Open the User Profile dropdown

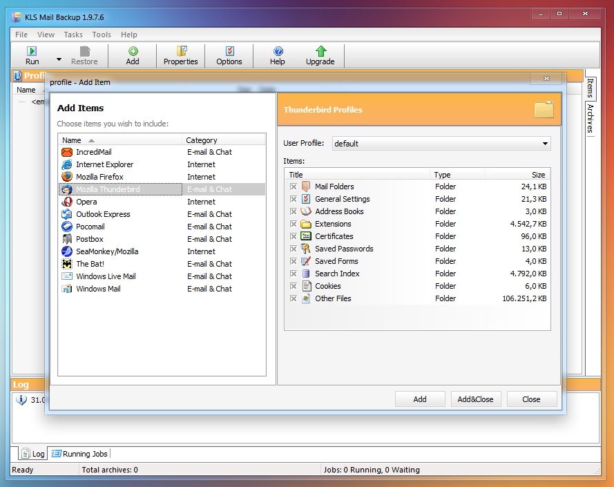[441, 144]
